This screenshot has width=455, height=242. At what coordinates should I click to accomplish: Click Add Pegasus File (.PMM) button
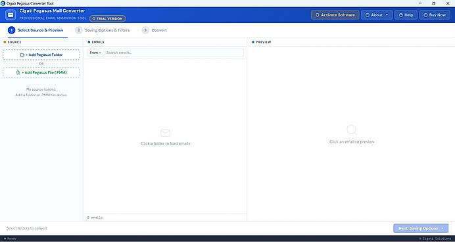click(41, 72)
